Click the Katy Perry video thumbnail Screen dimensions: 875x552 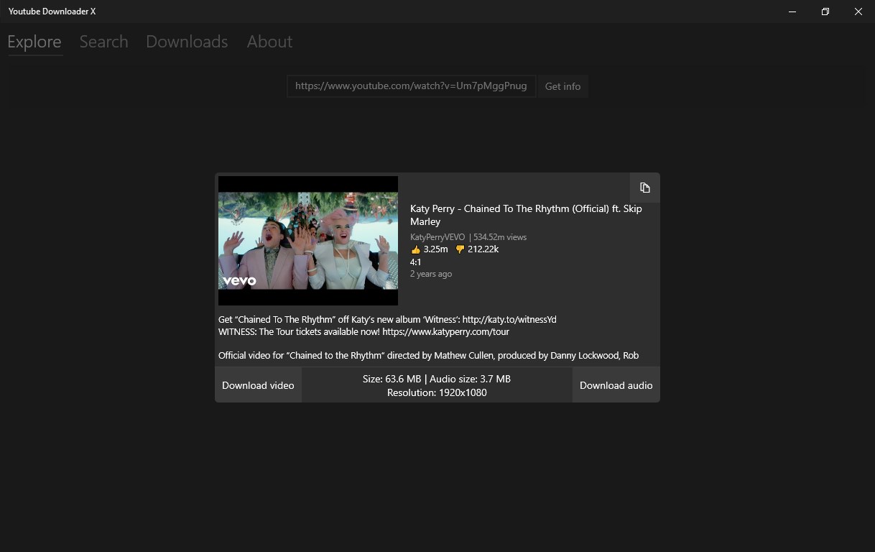(x=308, y=241)
